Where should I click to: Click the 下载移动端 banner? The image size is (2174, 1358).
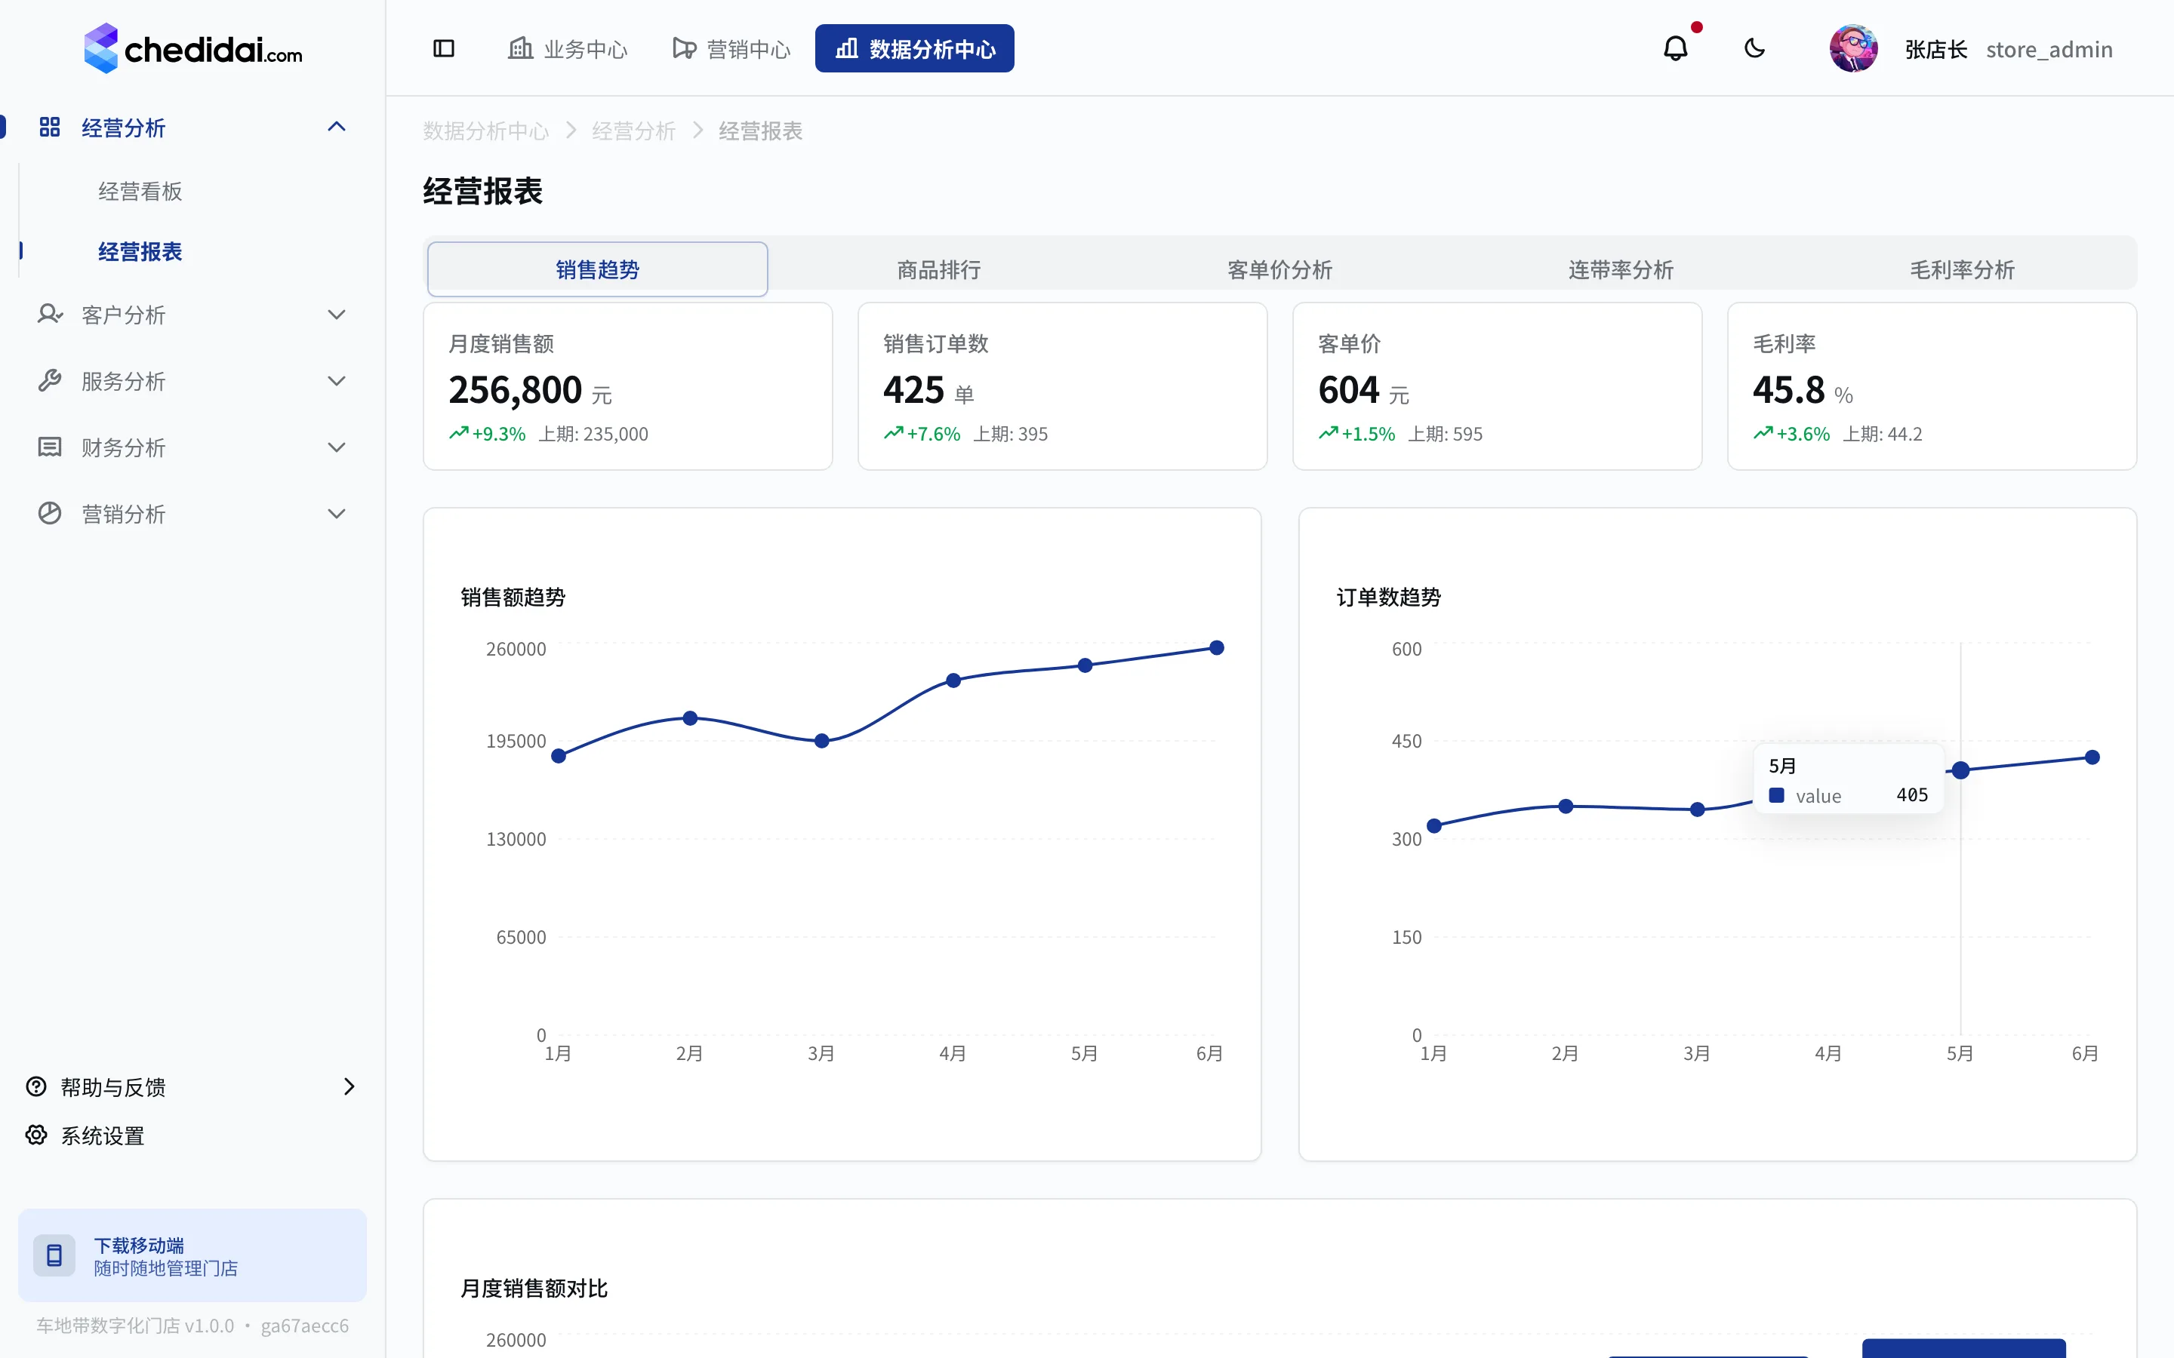point(192,1255)
